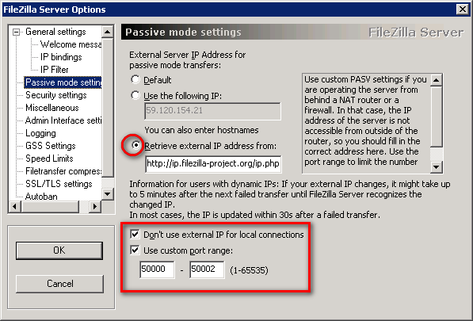The height and width of the screenshot is (321, 473).
Task: Open GSS Settings page
Action: pyautogui.click(x=51, y=146)
